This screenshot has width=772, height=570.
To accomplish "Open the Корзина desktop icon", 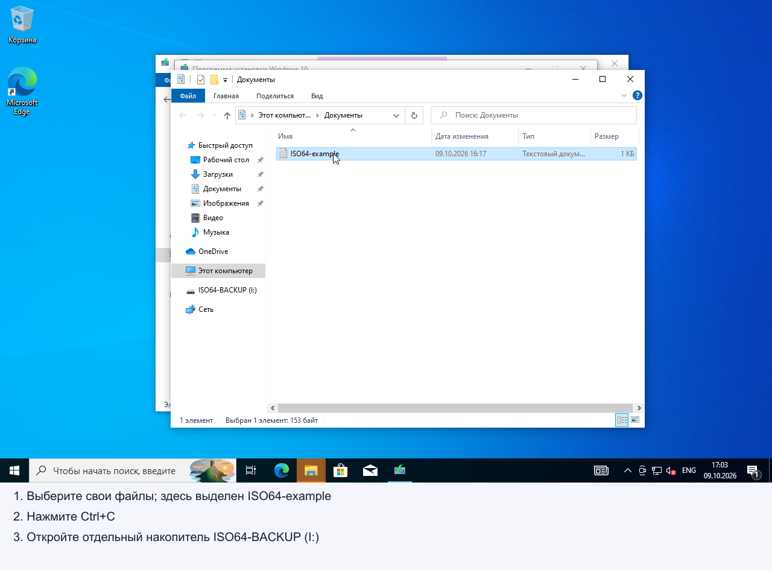I will 22,24.
